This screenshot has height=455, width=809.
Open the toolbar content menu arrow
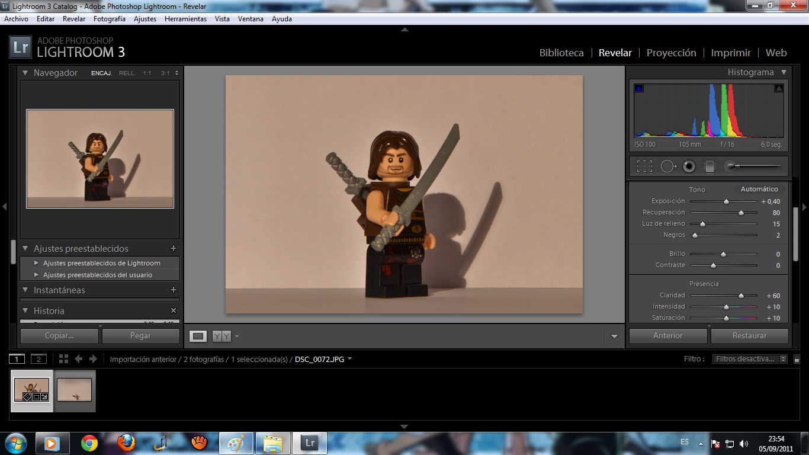click(614, 337)
